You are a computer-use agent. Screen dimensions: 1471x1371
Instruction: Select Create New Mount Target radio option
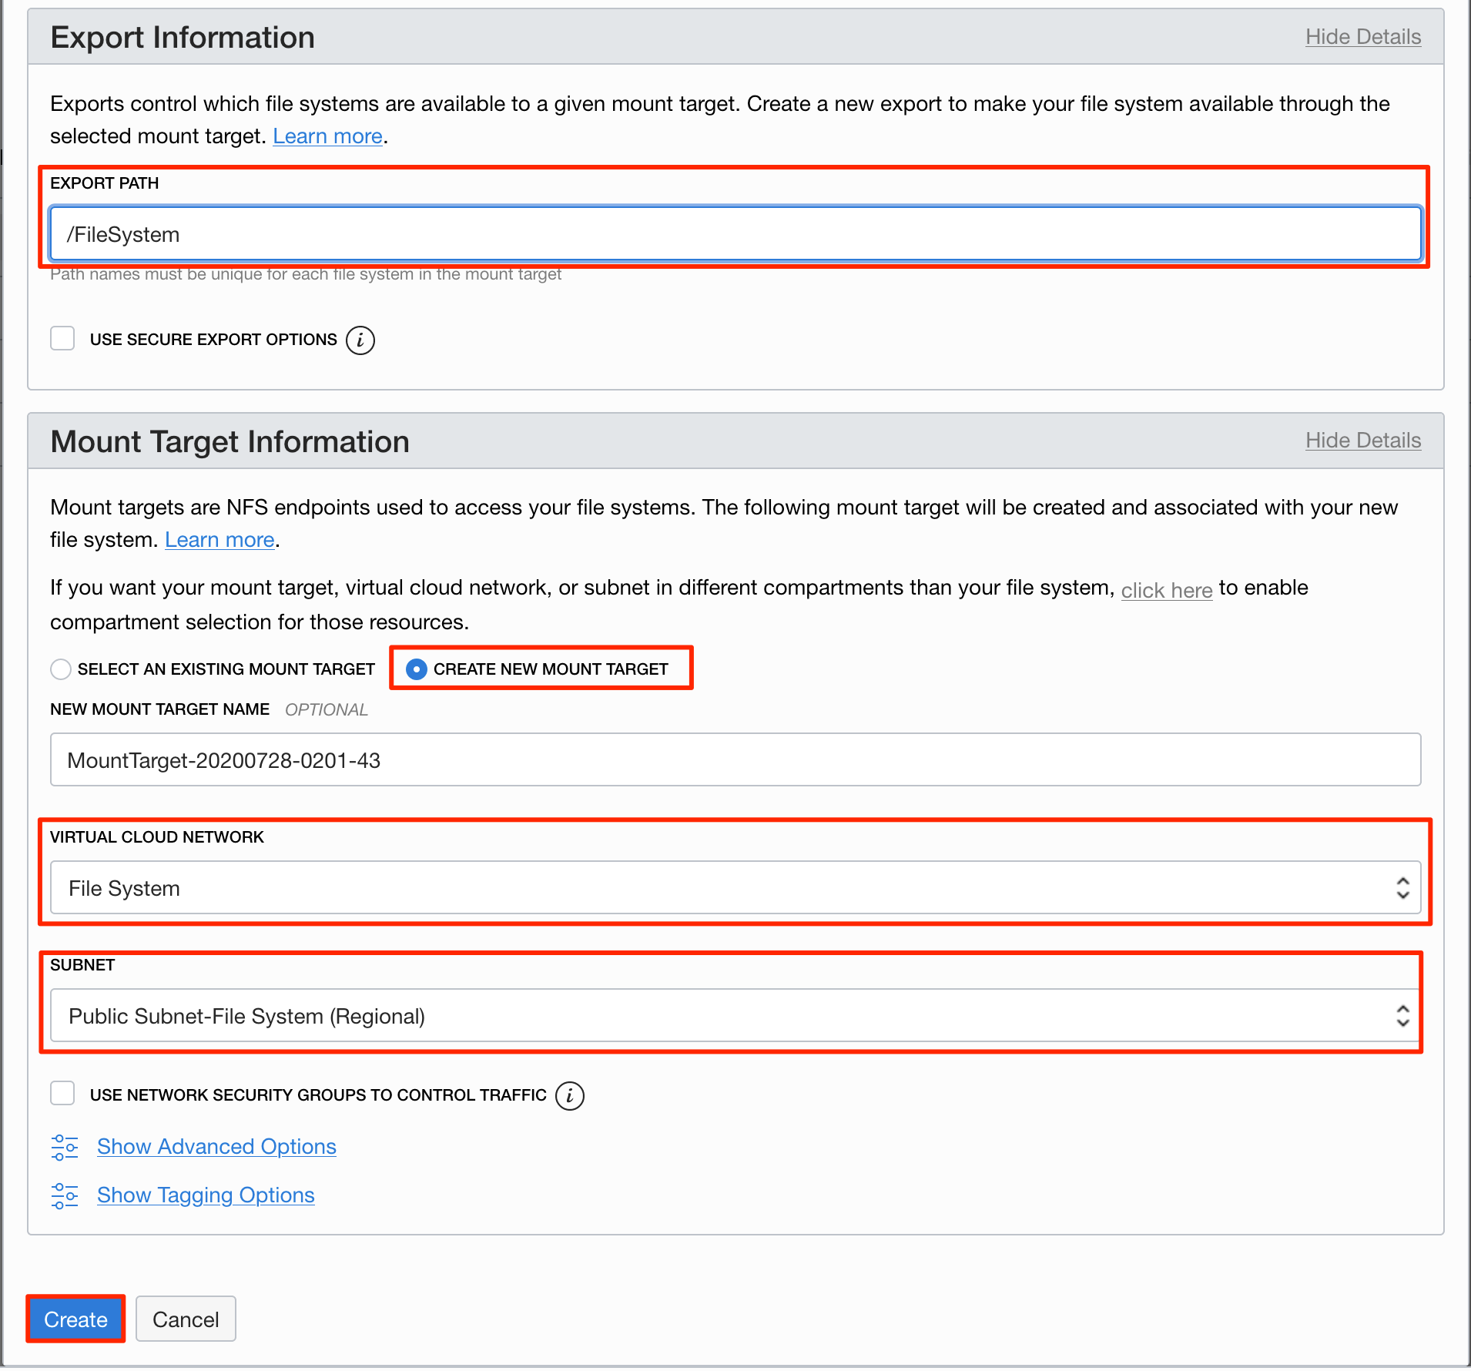(x=417, y=669)
